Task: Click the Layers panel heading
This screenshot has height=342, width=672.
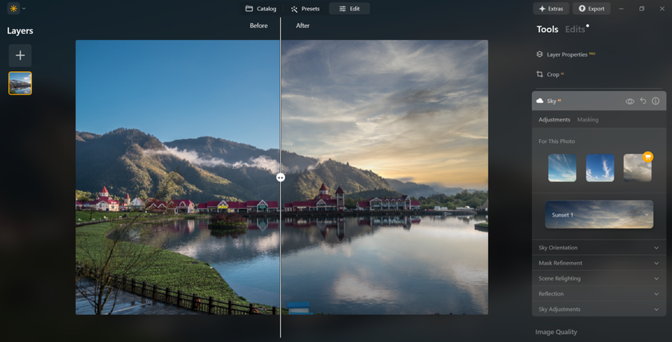Action: coord(20,31)
